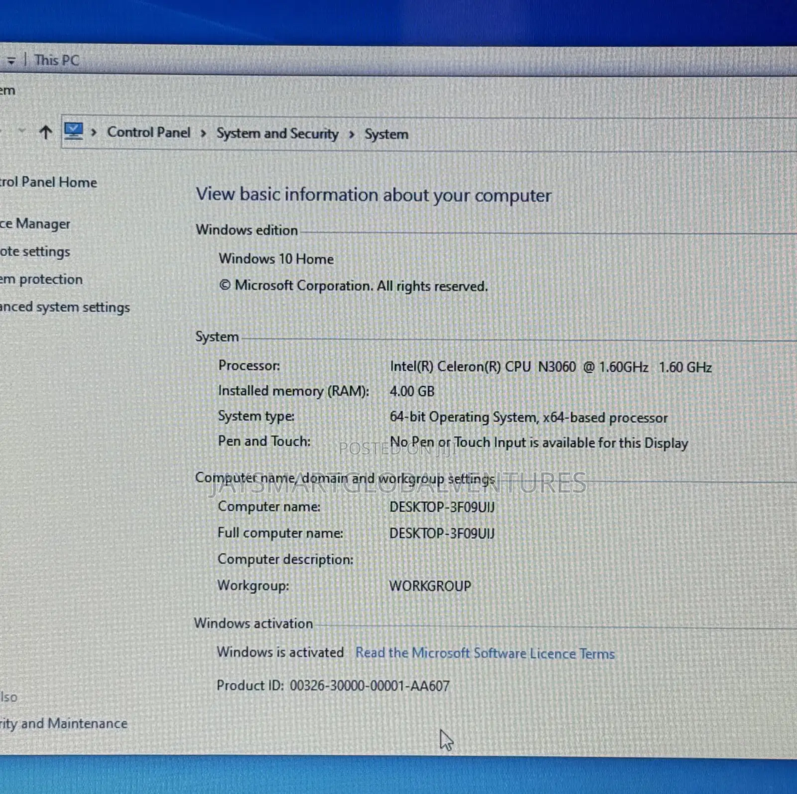Read the Microsoft Software Licence Terms
797x794 pixels.
tap(485, 653)
